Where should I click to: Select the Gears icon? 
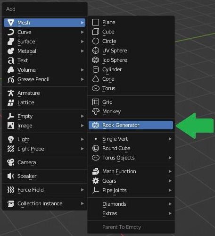click(x=96, y=181)
